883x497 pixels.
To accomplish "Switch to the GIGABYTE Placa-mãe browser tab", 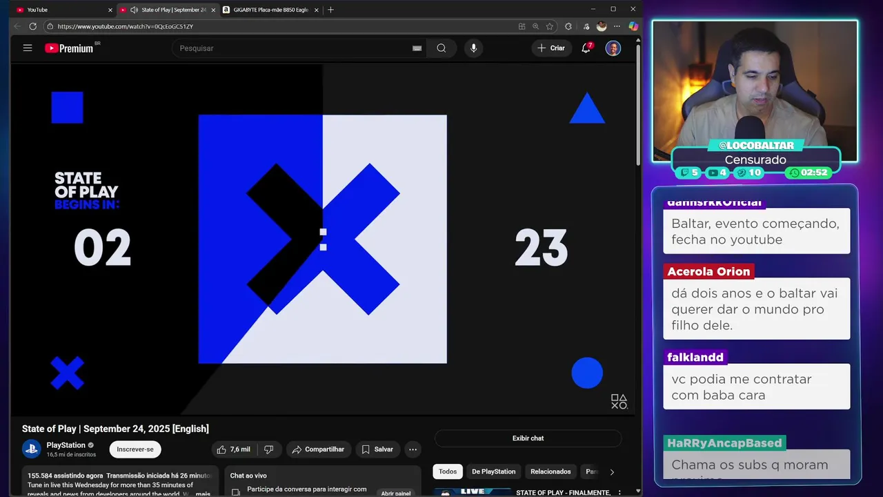I will (270, 10).
